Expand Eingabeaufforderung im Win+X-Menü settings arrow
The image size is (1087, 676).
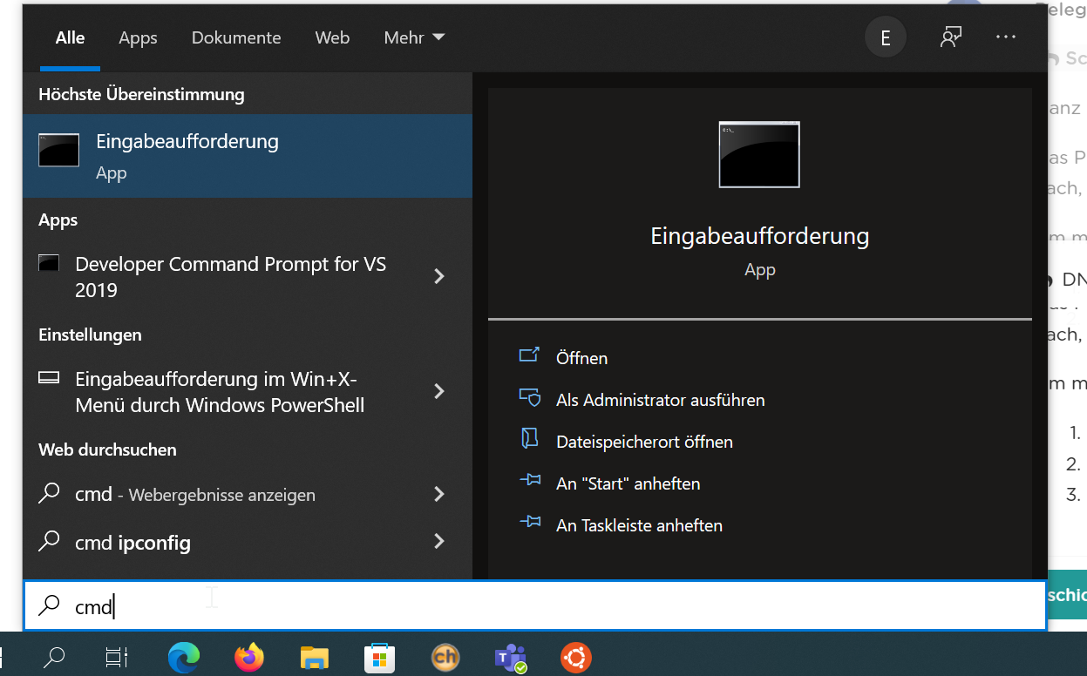[x=439, y=392]
